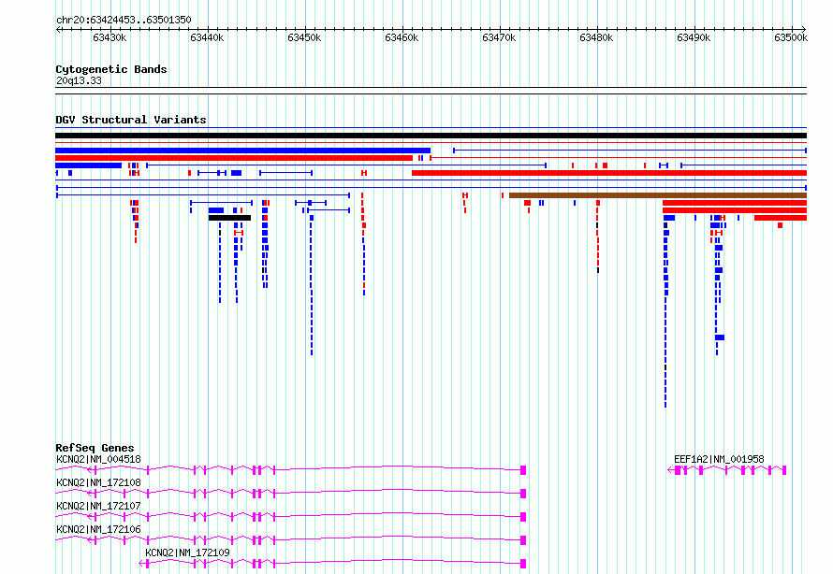Click the 63460k ruler tick label

coord(402,37)
